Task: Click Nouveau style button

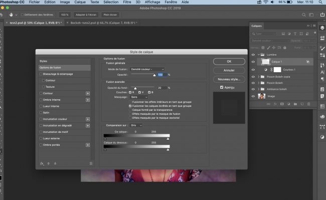Action: (x=229, y=79)
